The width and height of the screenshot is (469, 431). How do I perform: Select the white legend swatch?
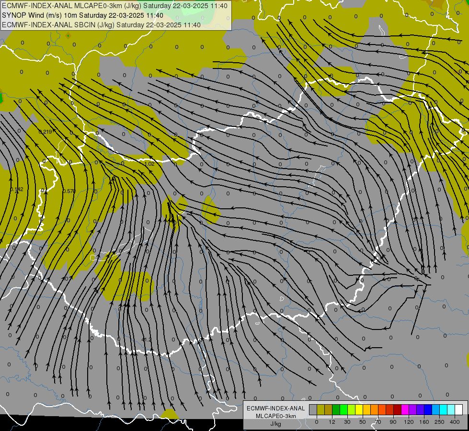(458, 410)
